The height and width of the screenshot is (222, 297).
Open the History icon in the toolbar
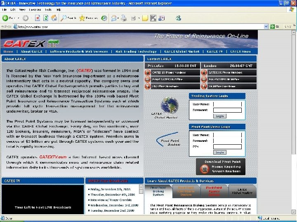[x=104, y=18]
